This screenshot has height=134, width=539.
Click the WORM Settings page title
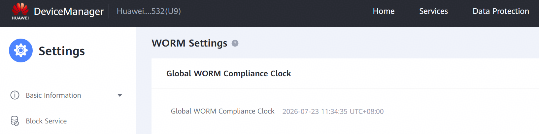[189, 43]
